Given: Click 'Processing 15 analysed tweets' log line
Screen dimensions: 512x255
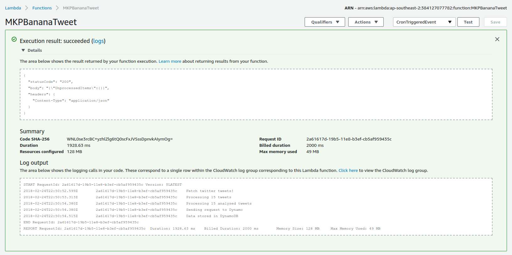Looking at the screenshot, I should click(x=137, y=204).
